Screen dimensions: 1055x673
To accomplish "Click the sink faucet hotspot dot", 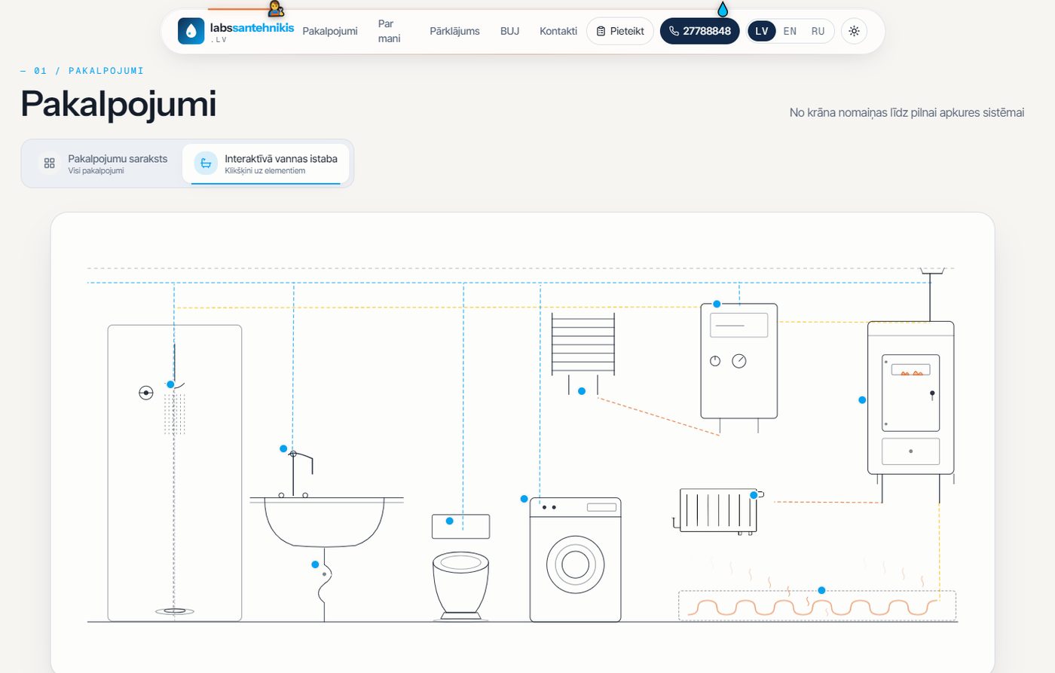I will [x=283, y=448].
